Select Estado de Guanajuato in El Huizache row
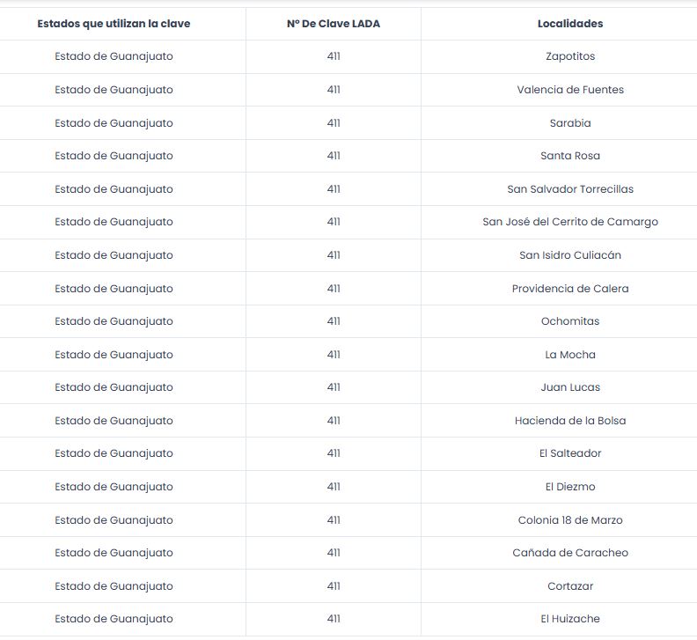The height and width of the screenshot is (640, 697). pos(114,619)
